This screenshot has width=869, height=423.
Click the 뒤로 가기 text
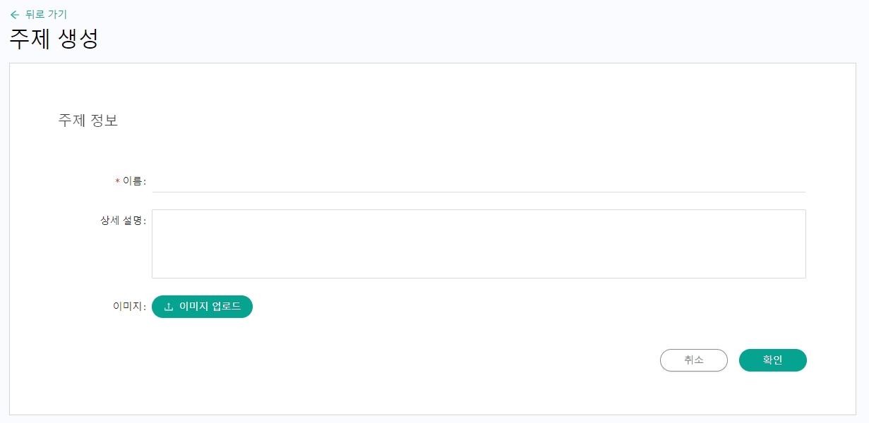[46, 14]
